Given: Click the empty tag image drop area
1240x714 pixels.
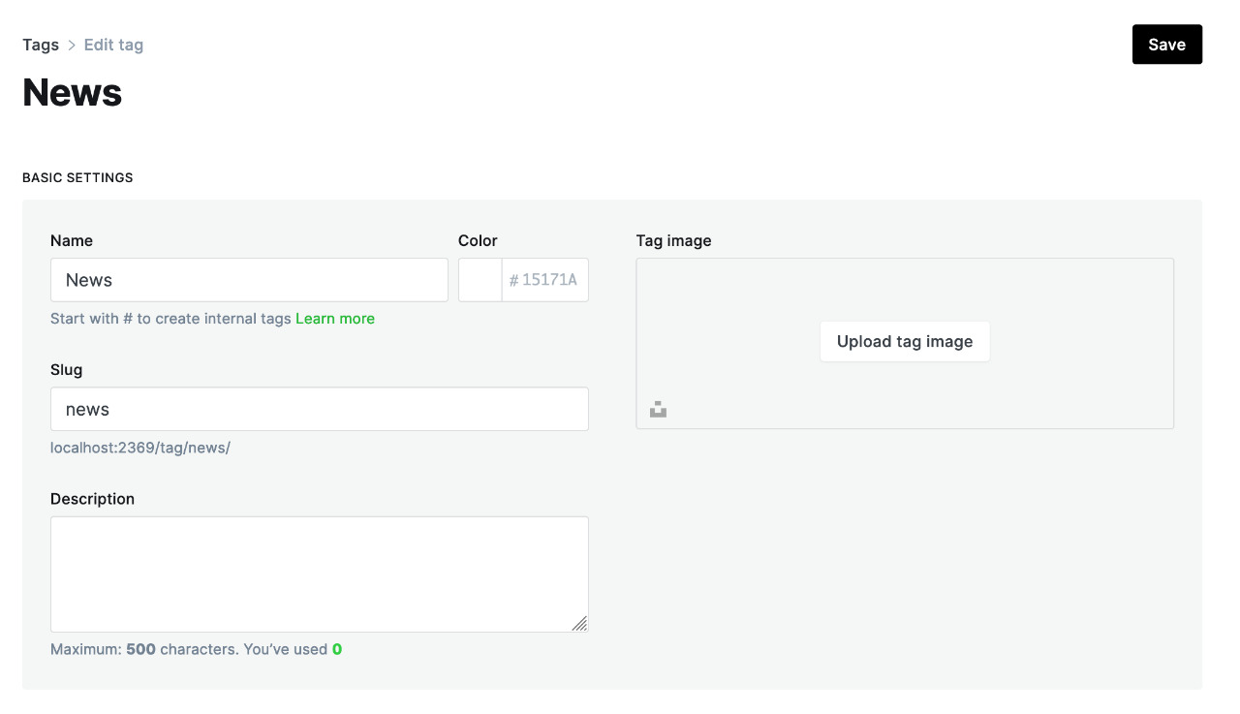Looking at the screenshot, I should coord(905,291).
